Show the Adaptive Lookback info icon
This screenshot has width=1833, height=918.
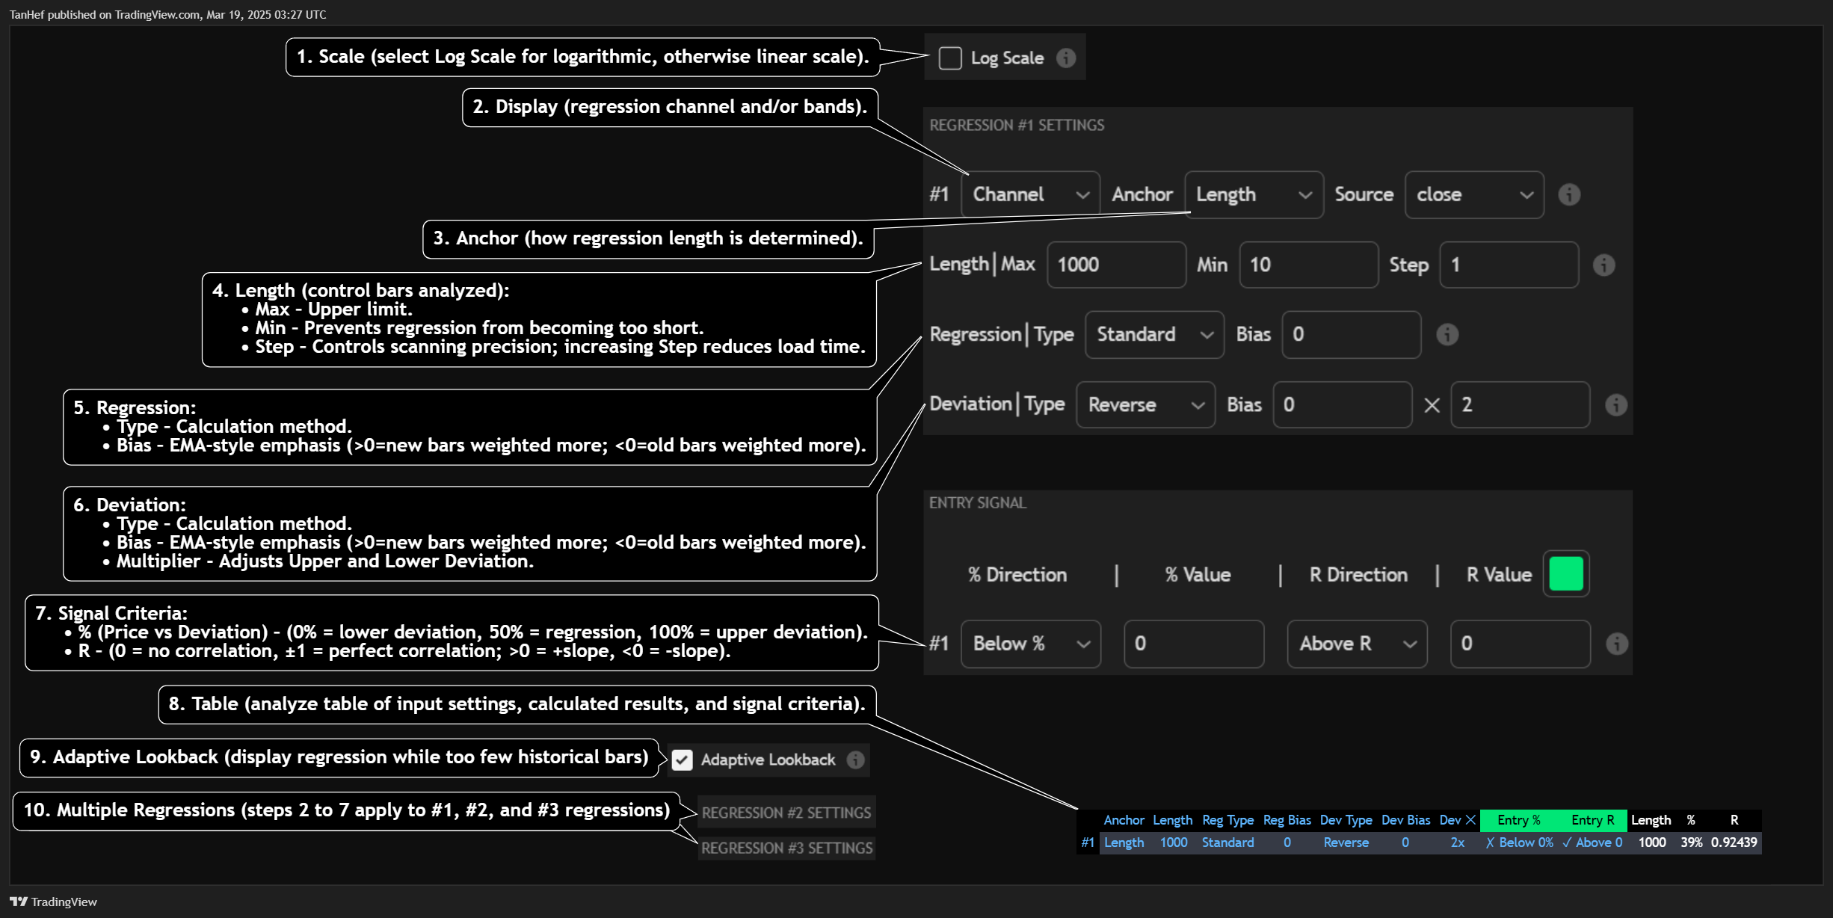coord(855,760)
